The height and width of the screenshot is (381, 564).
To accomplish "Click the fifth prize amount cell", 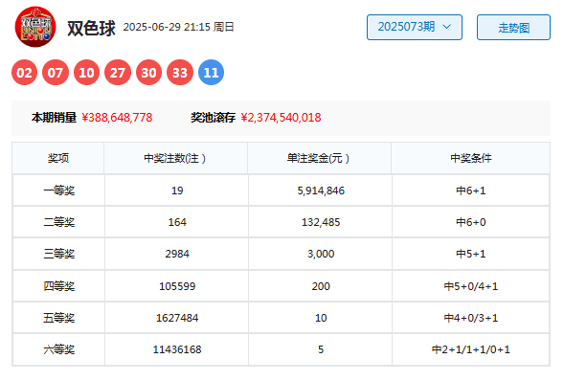I will click(320, 318).
